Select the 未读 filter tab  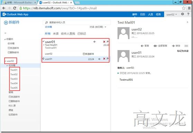click(56, 33)
